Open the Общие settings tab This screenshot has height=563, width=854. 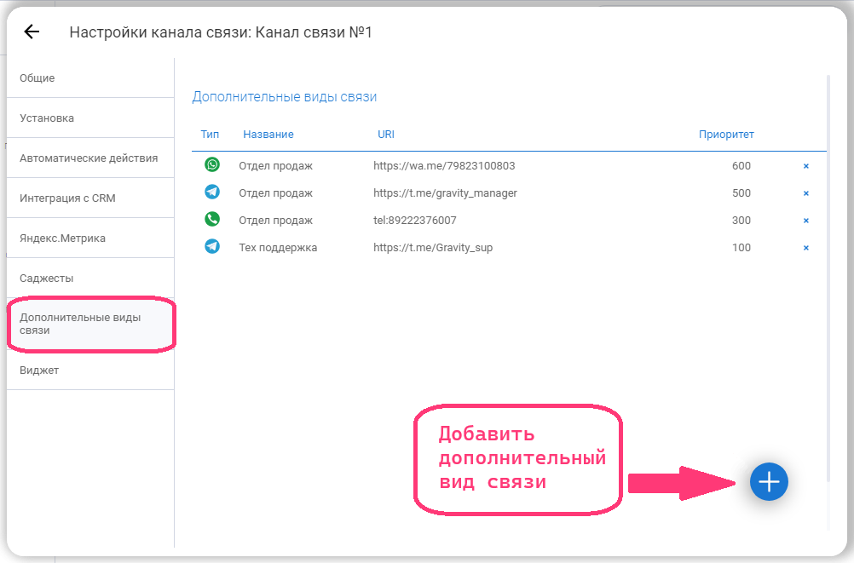click(x=38, y=78)
